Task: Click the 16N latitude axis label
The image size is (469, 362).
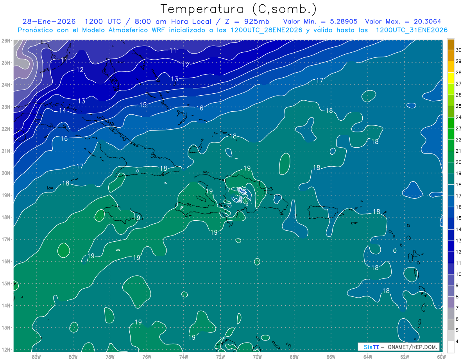Action: click(5, 261)
